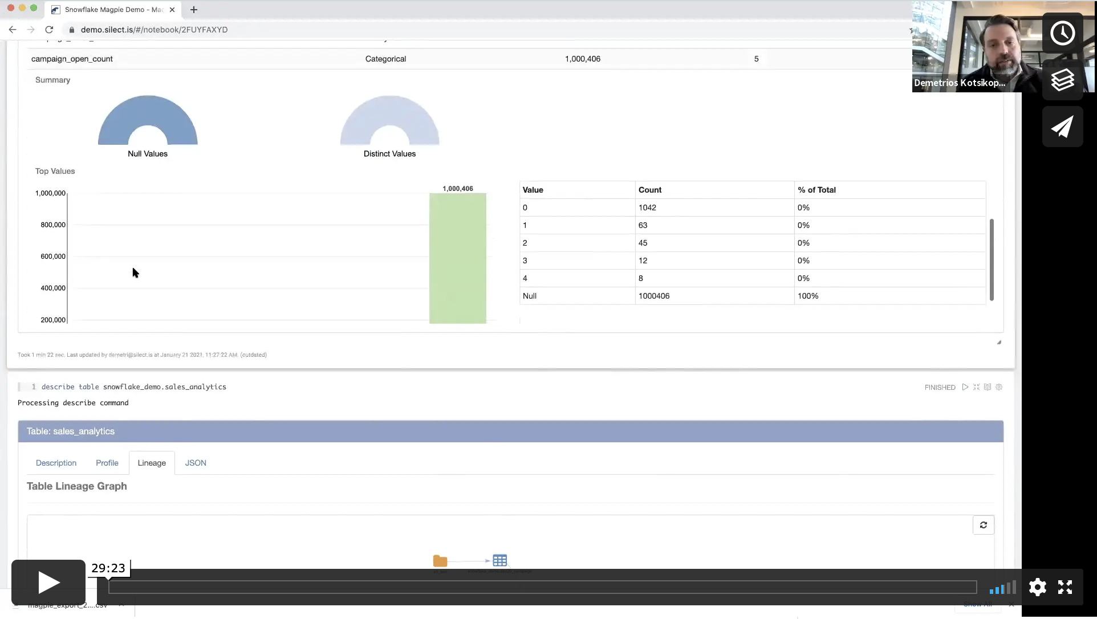Run the describe table code cell

965,387
